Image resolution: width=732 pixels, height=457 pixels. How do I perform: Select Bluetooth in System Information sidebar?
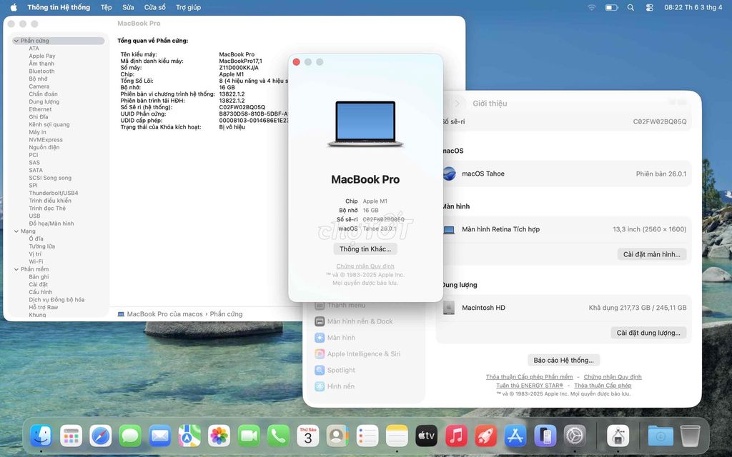coord(41,71)
